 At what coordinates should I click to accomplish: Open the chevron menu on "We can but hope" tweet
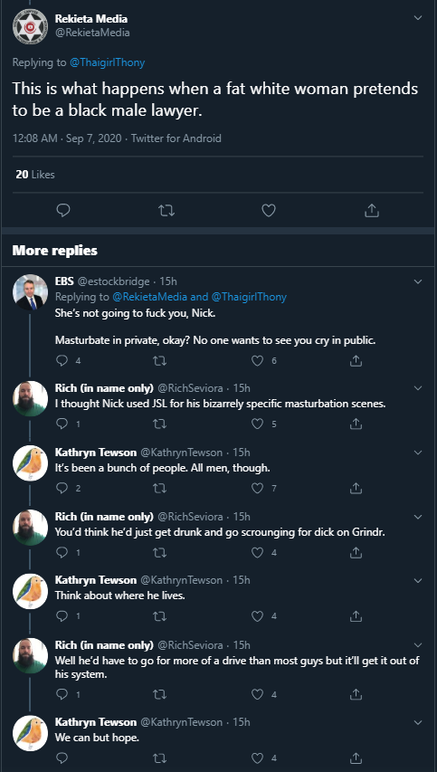tap(418, 722)
